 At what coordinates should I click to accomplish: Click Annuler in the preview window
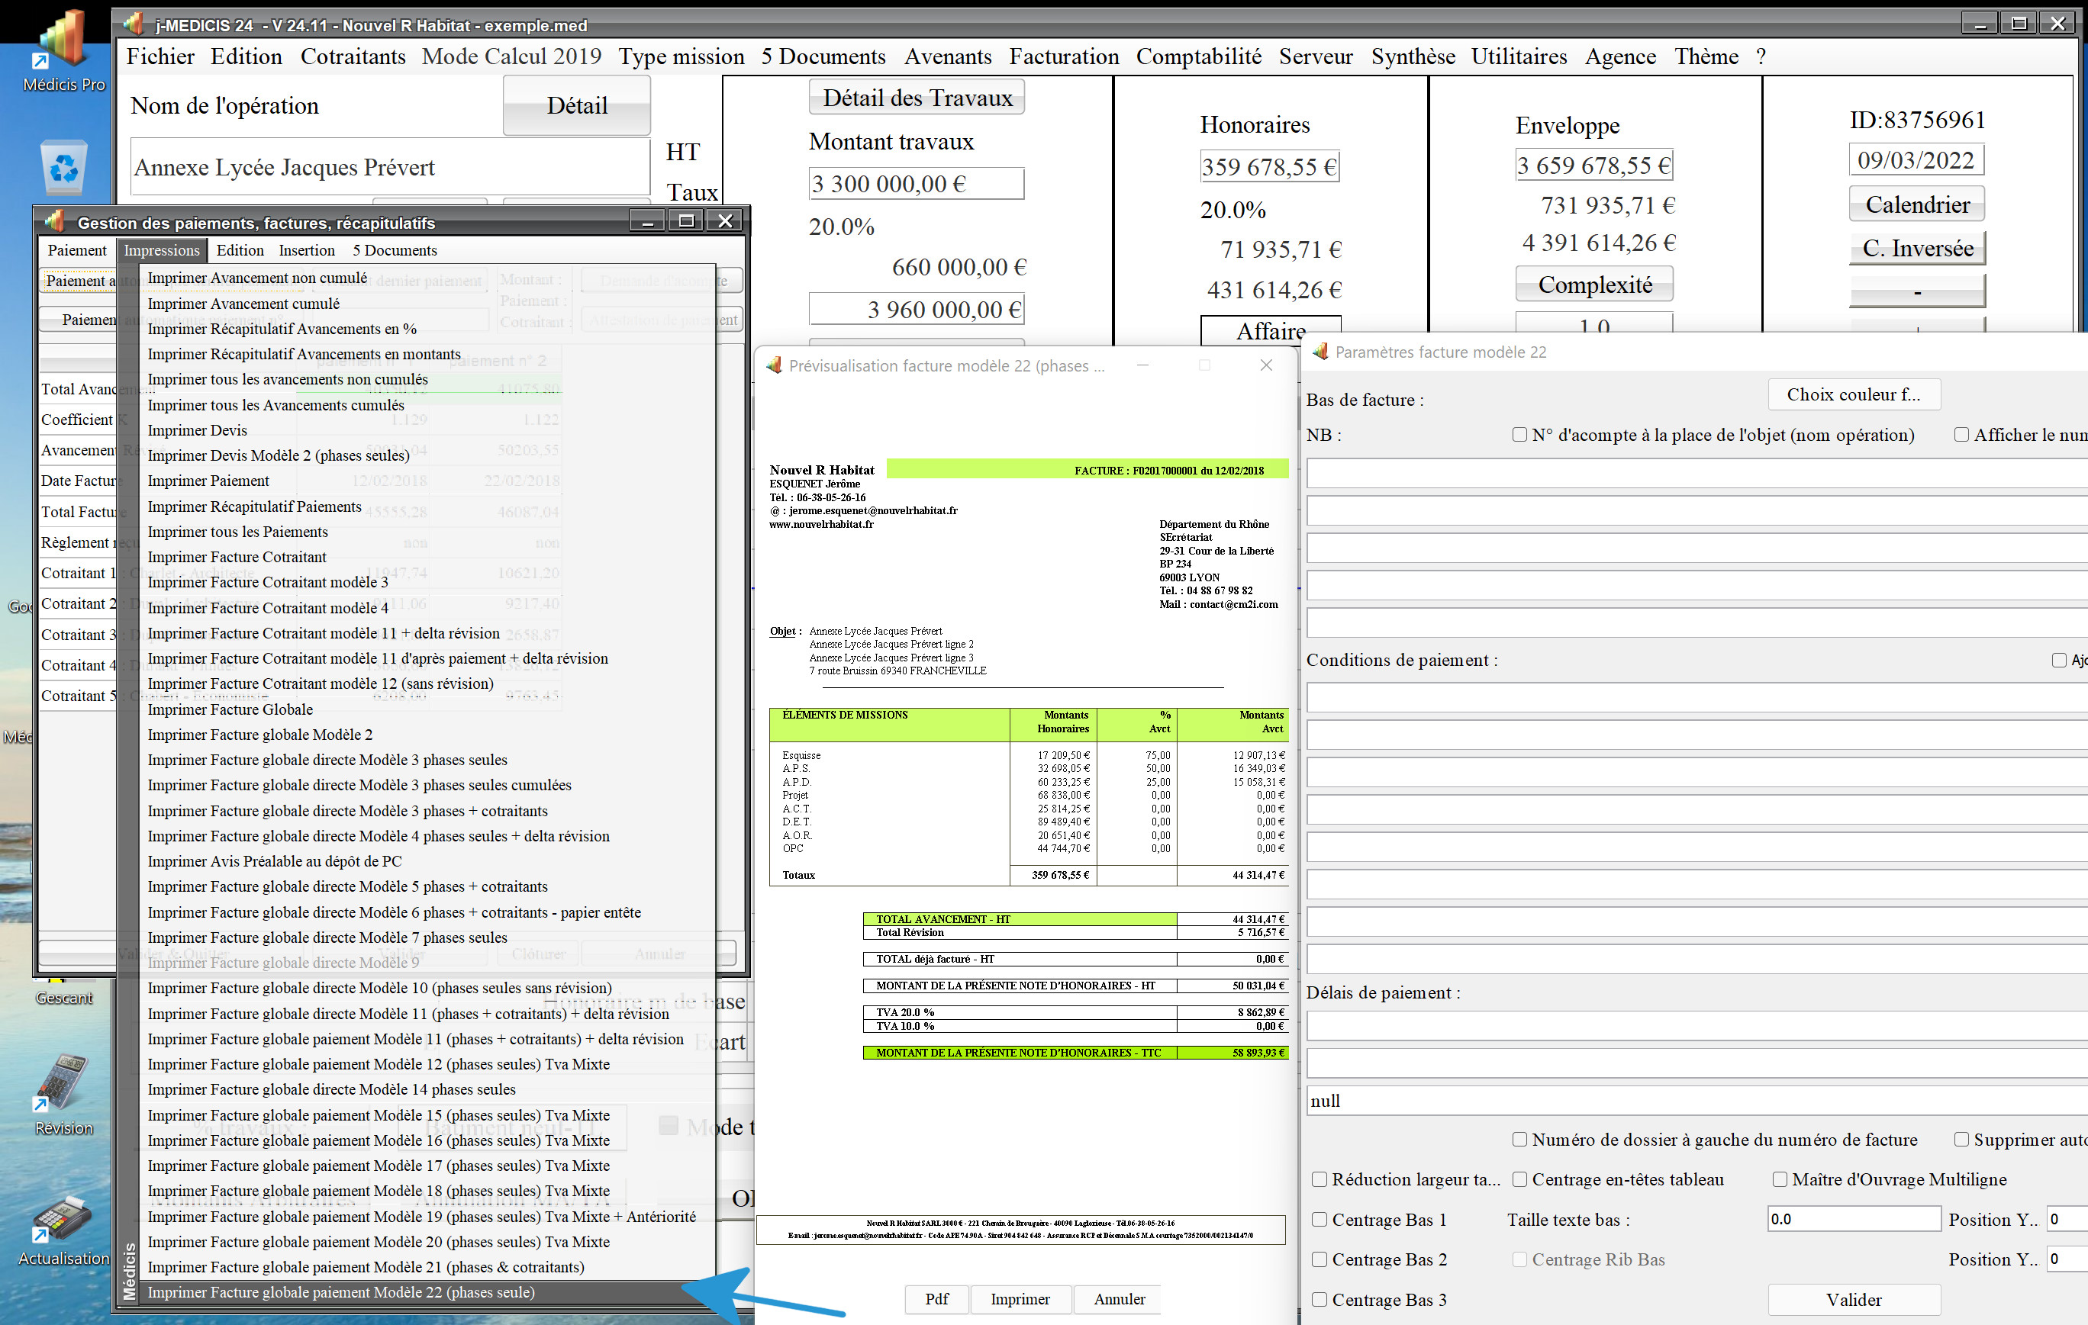(1119, 1298)
